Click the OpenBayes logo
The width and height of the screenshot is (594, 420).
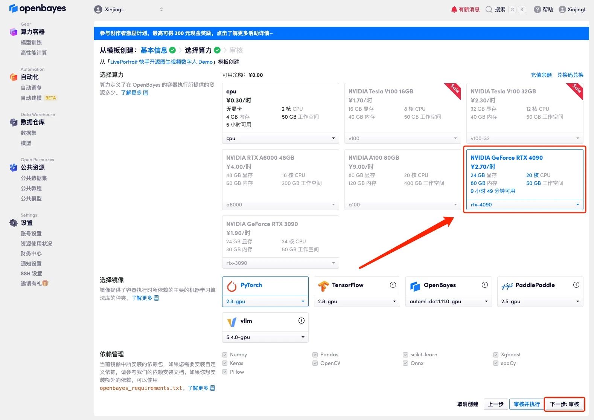(x=37, y=8)
